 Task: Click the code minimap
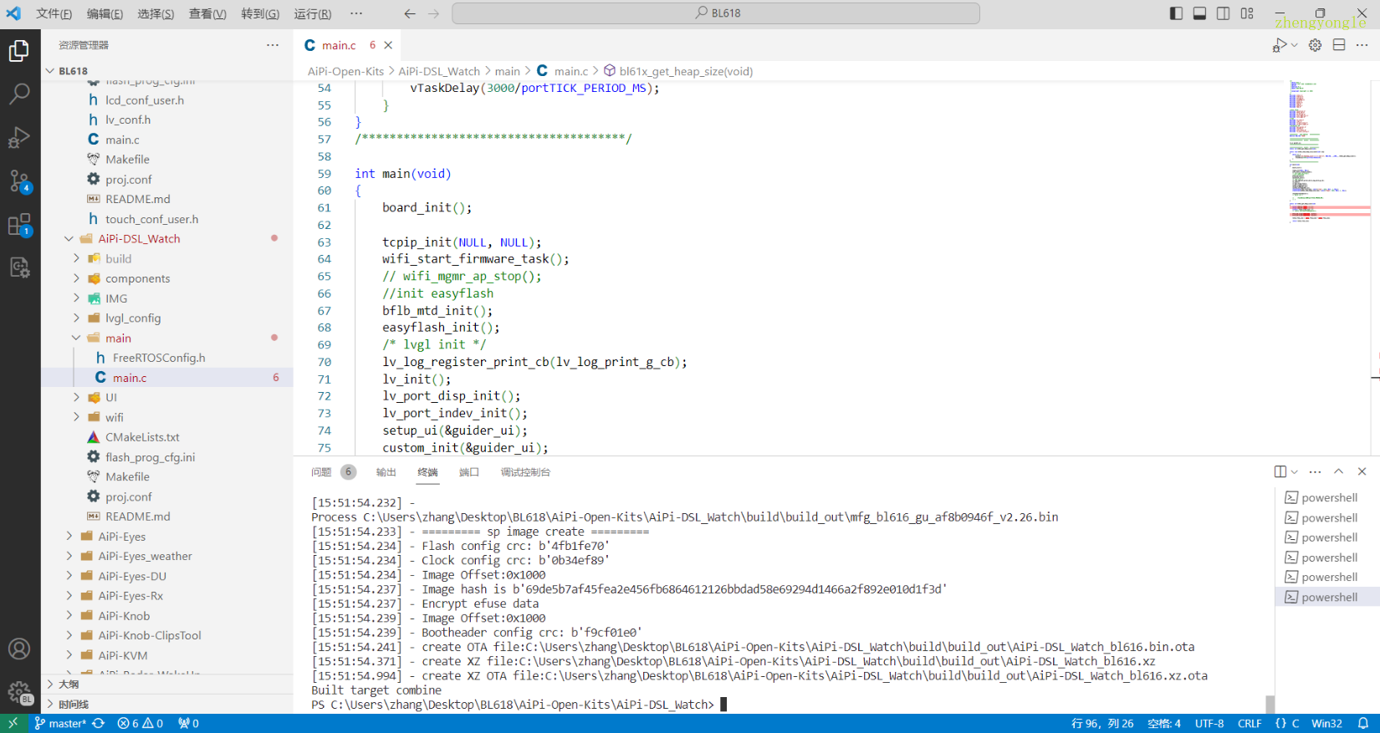tap(1328, 150)
